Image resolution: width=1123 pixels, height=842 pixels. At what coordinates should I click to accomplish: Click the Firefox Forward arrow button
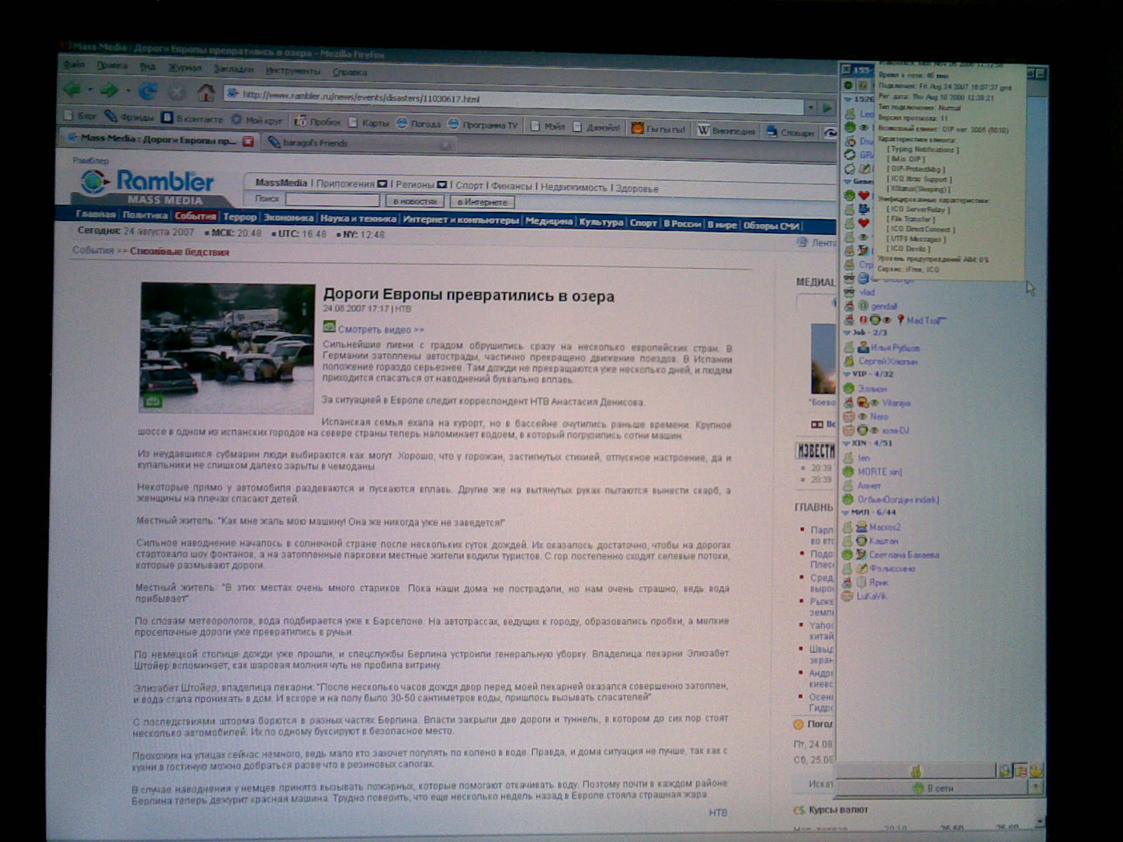click(x=109, y=91)
